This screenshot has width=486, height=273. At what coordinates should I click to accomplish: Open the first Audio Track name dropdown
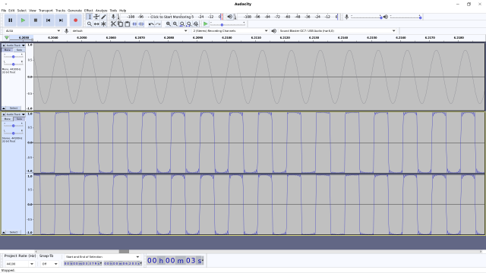click(x=14, y=45)
